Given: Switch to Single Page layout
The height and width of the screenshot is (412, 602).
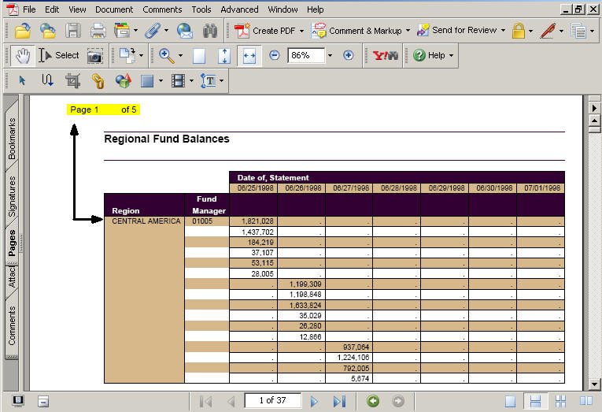Looking at the screenshot, I should [x=511, y=401].
